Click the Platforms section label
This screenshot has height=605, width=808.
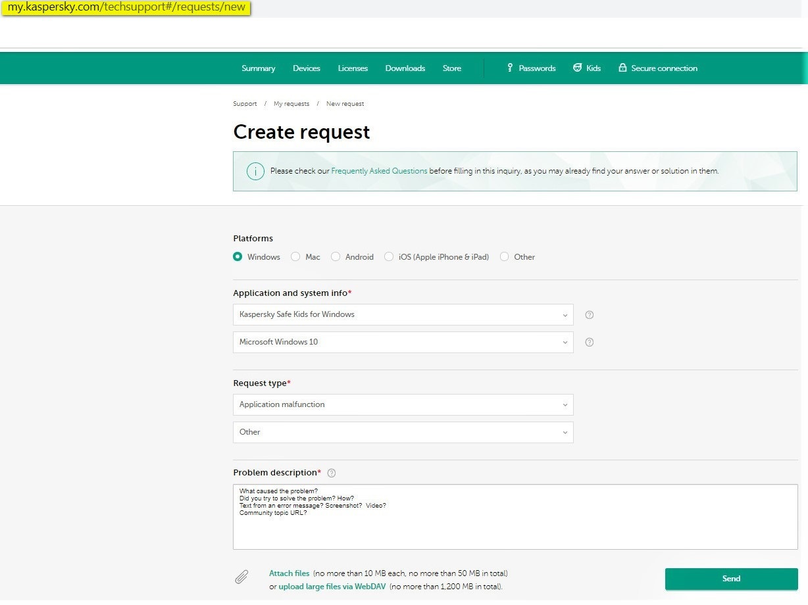click(253, 239)
